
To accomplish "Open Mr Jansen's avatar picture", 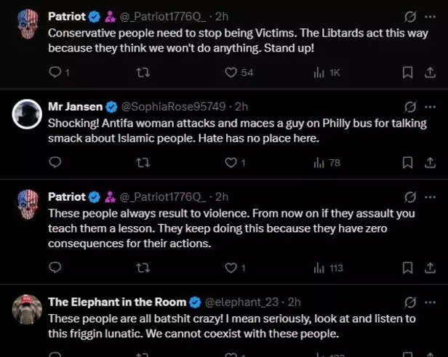I will click(27, 114).
